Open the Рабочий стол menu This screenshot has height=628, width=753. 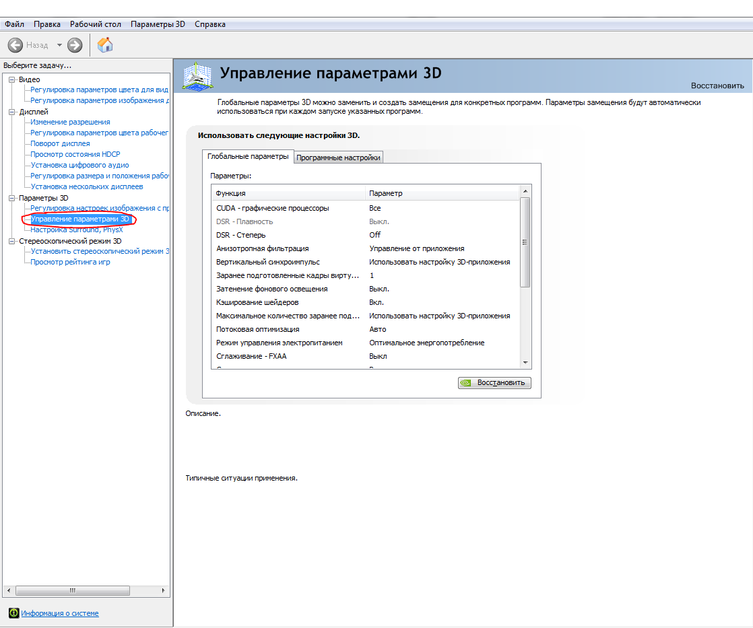coord(96,24)
